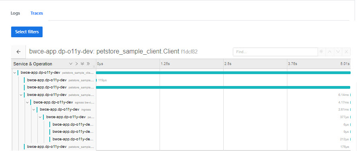Collapse all spans with the double down chevron
Viewport: 357px width, 151px height.
click(82, 64)
